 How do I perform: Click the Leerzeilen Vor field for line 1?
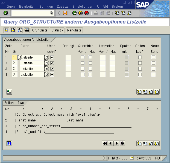102,57
